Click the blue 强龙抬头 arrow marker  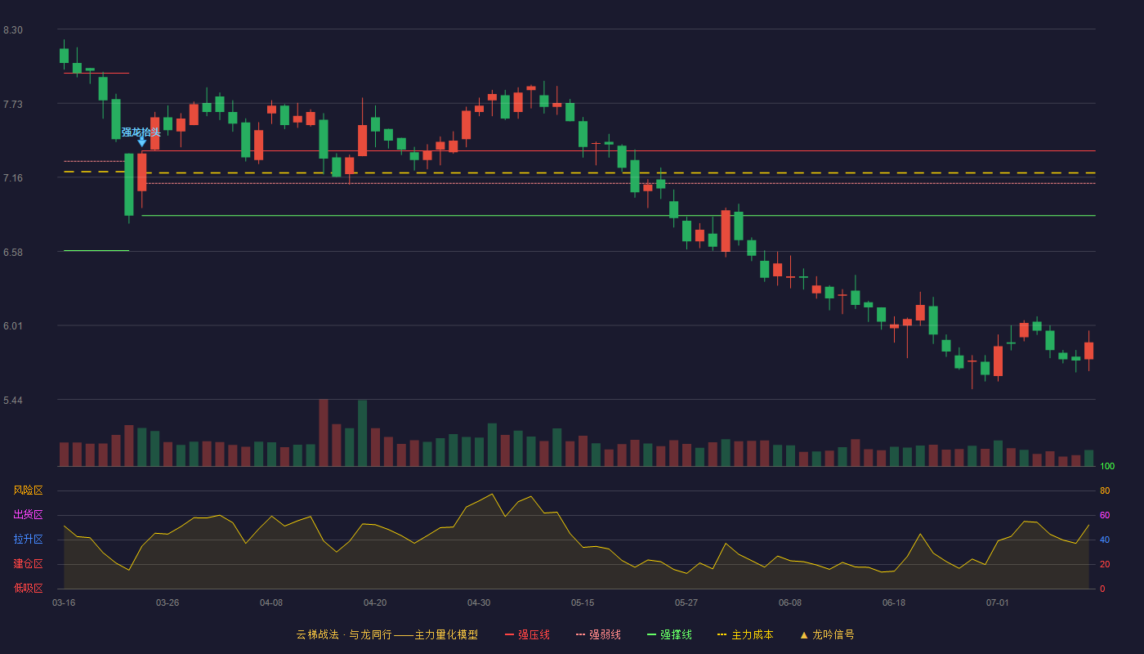pyautogui.click(x=141, y=142)
